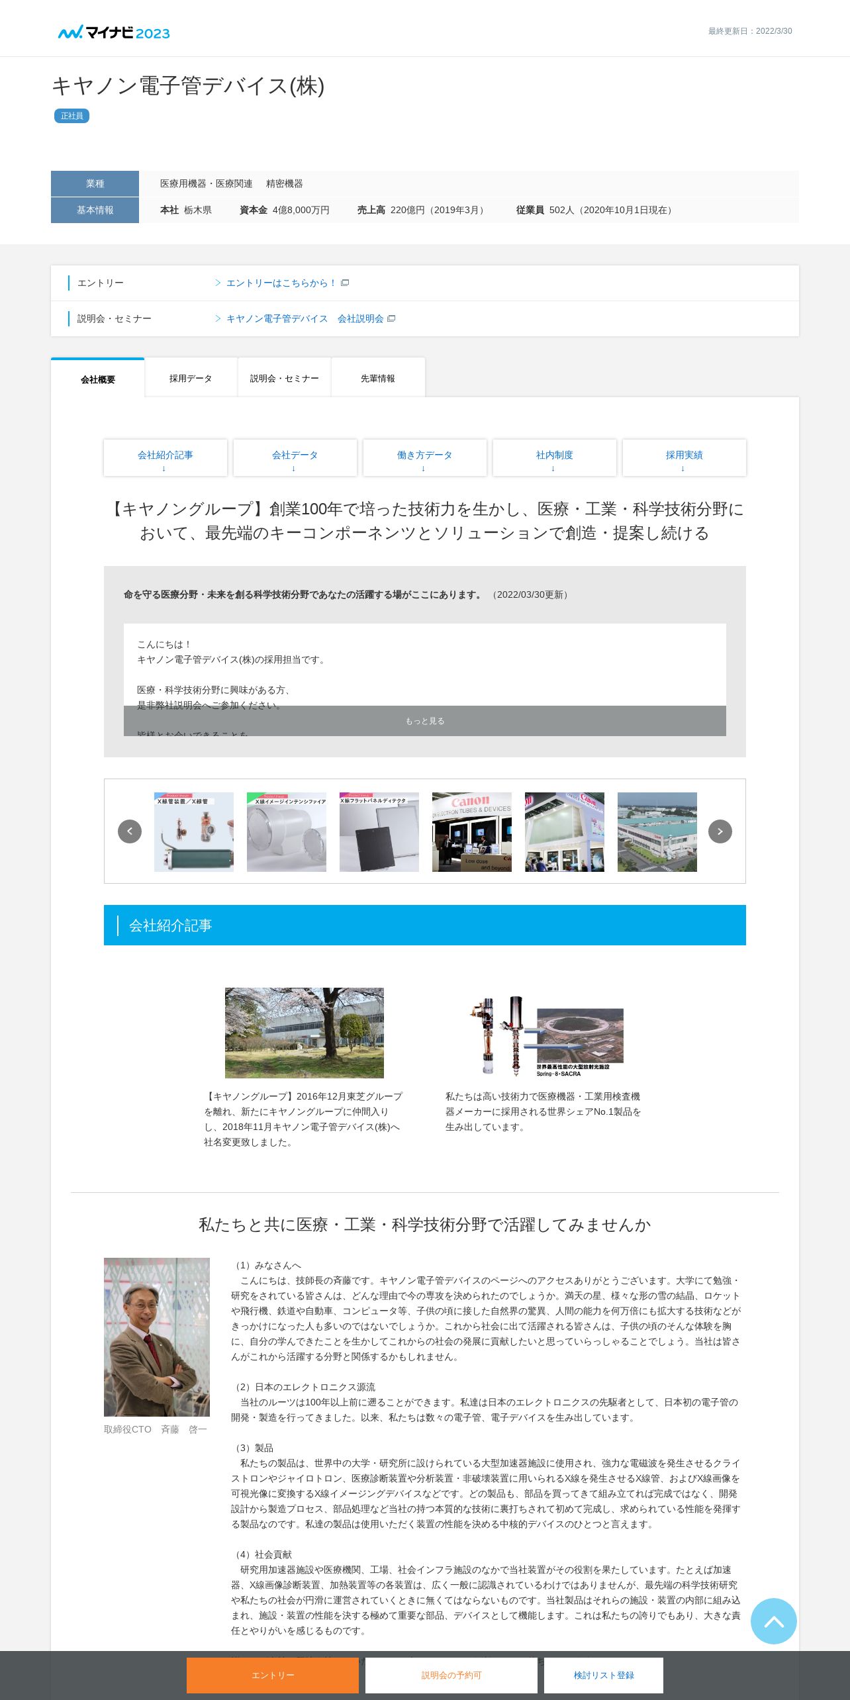Click the orange エントリー button
Image resolution: width=850 pixels, height=1700 pixels.
273,1675
